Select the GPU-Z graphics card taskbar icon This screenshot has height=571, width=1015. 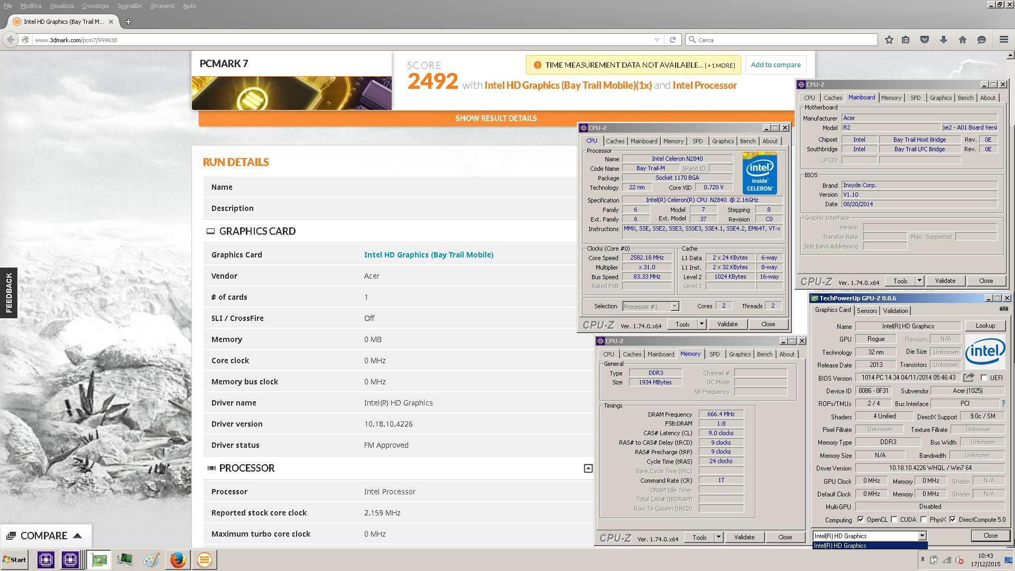click(98, 559)
